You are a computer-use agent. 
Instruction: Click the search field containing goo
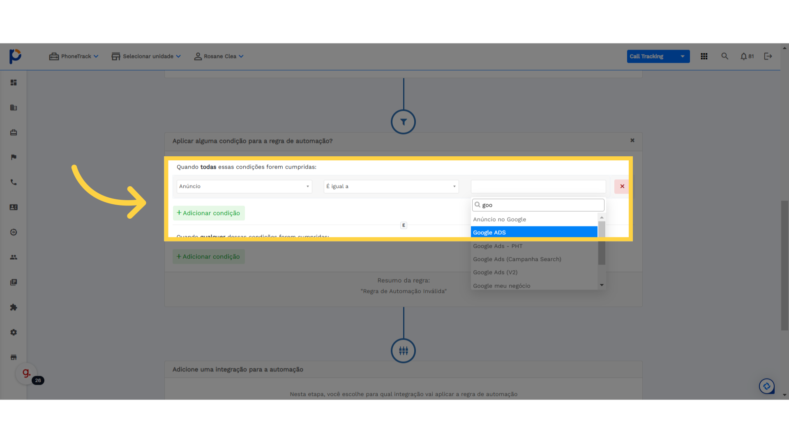[538, 205]
